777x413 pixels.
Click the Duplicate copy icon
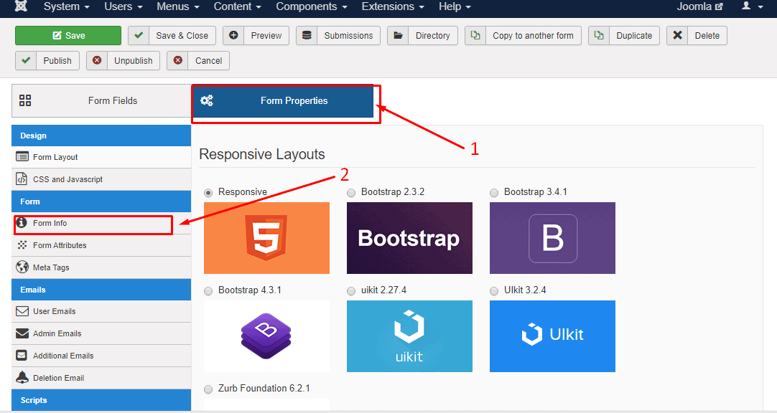599,35
